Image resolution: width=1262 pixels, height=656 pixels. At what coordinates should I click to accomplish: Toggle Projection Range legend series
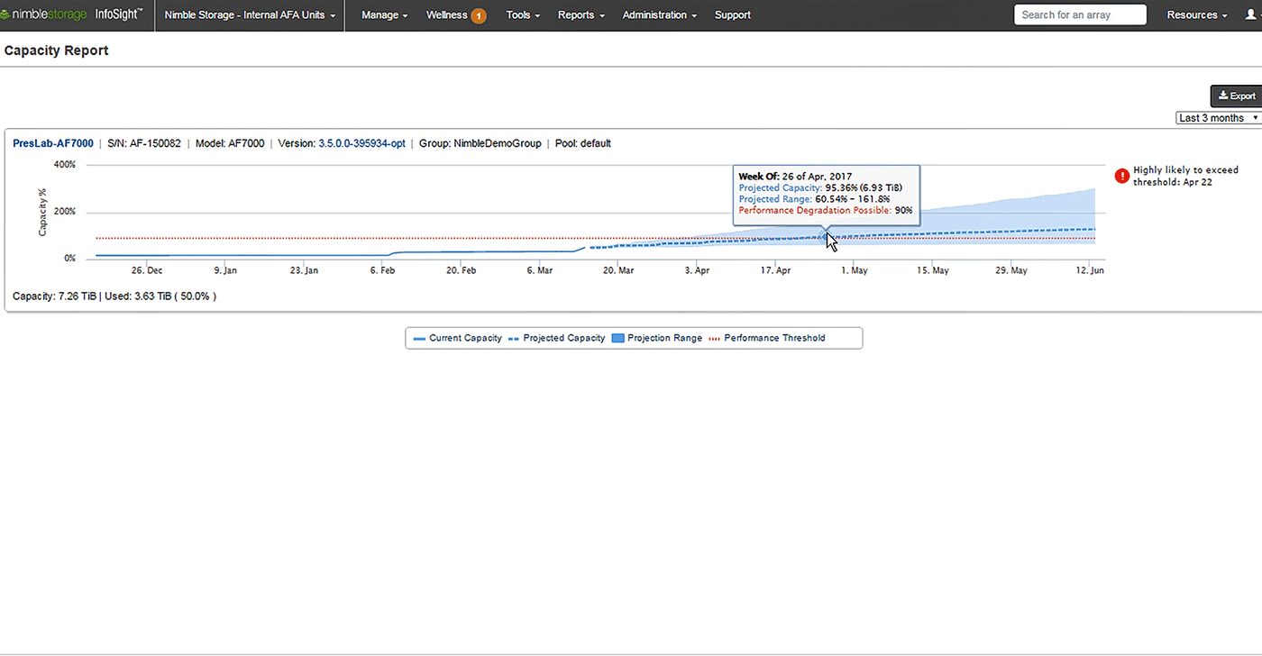[x=656, y=338]
